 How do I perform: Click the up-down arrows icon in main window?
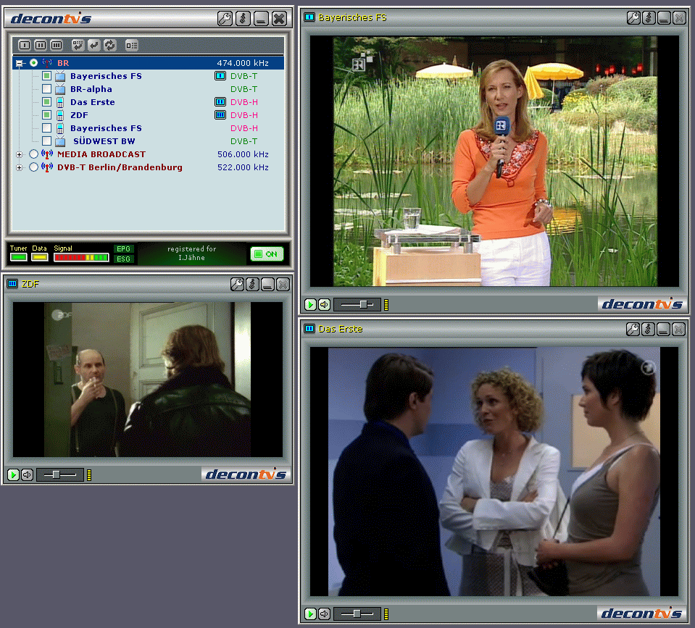pyautogui.click(x=243, y=19)
